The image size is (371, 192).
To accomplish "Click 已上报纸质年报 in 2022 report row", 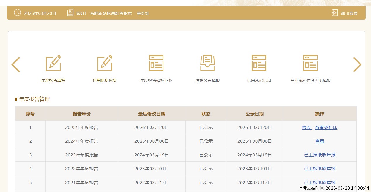I will click(320, 169).
